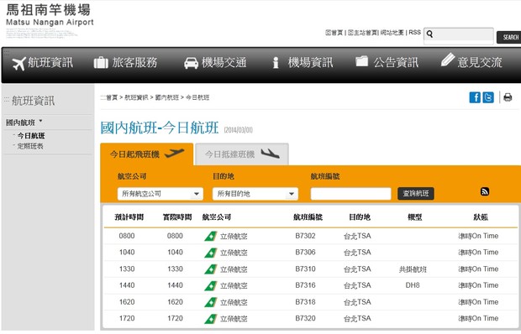Click the 查詢航班 search flights button
521x334 pixels.
click(x=416, y=193)
